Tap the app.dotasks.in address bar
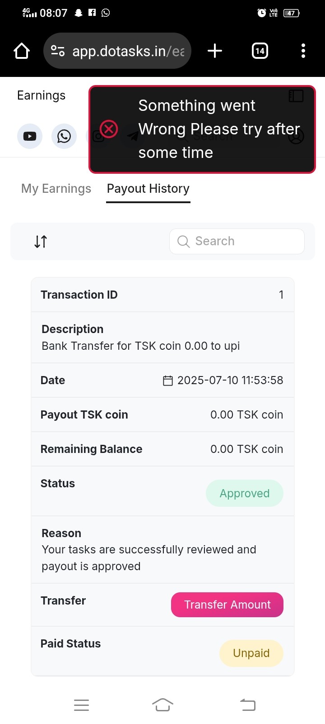 (128, 51)
